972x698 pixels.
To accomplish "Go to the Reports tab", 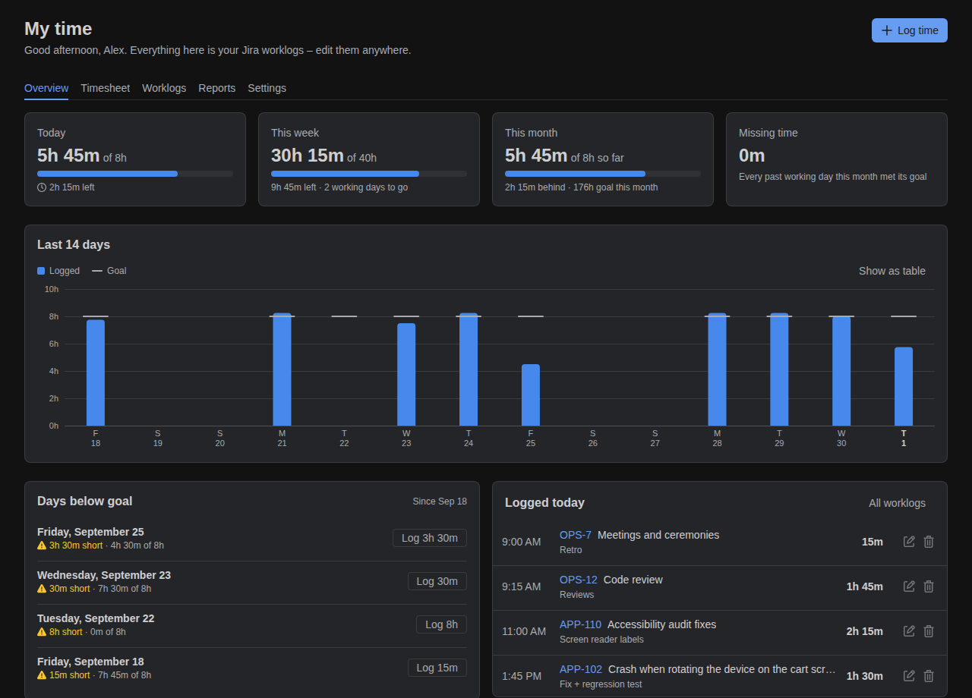I will coord(217,88).
